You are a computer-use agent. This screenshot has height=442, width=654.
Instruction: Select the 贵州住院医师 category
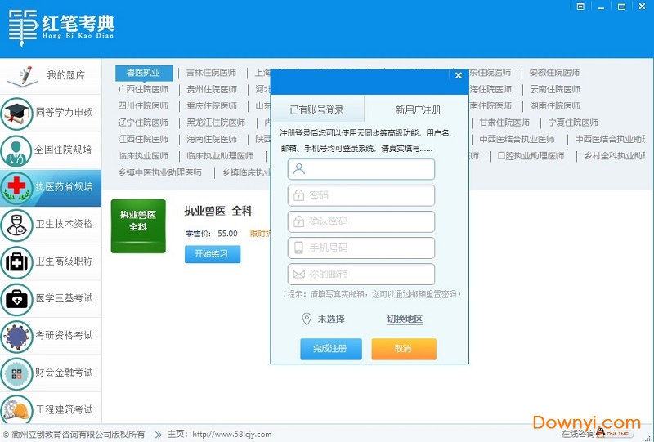click(x=212, y=89)
